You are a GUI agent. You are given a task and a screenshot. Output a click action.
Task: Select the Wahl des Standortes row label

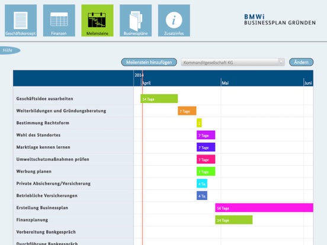(39, 135)
